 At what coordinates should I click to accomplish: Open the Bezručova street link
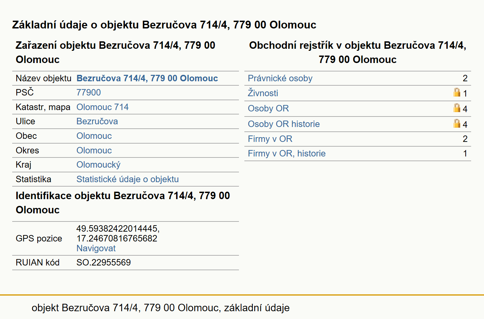pyautogui.click(x=97, y=121)
